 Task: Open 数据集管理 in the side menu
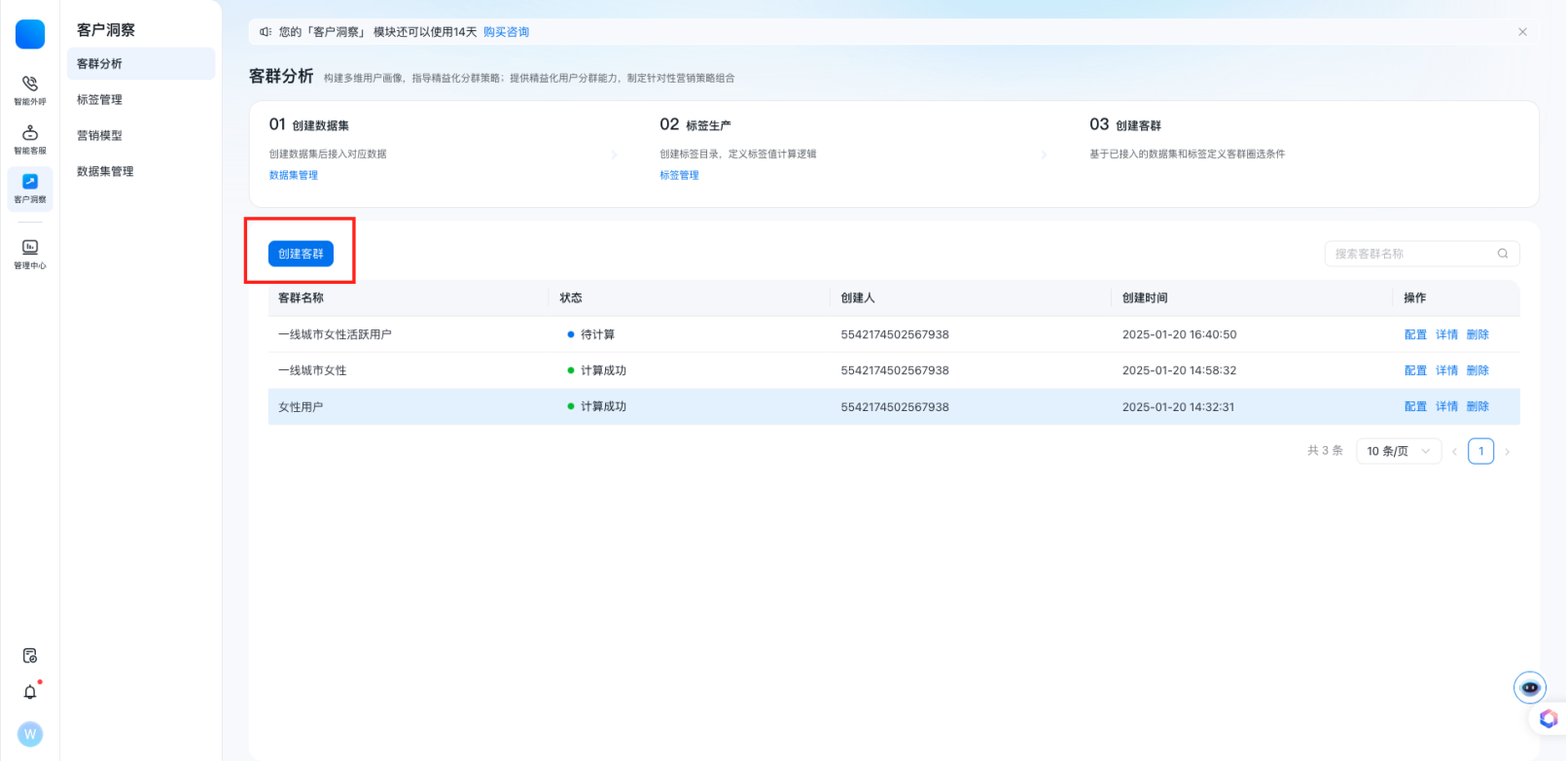coord(105,172)
